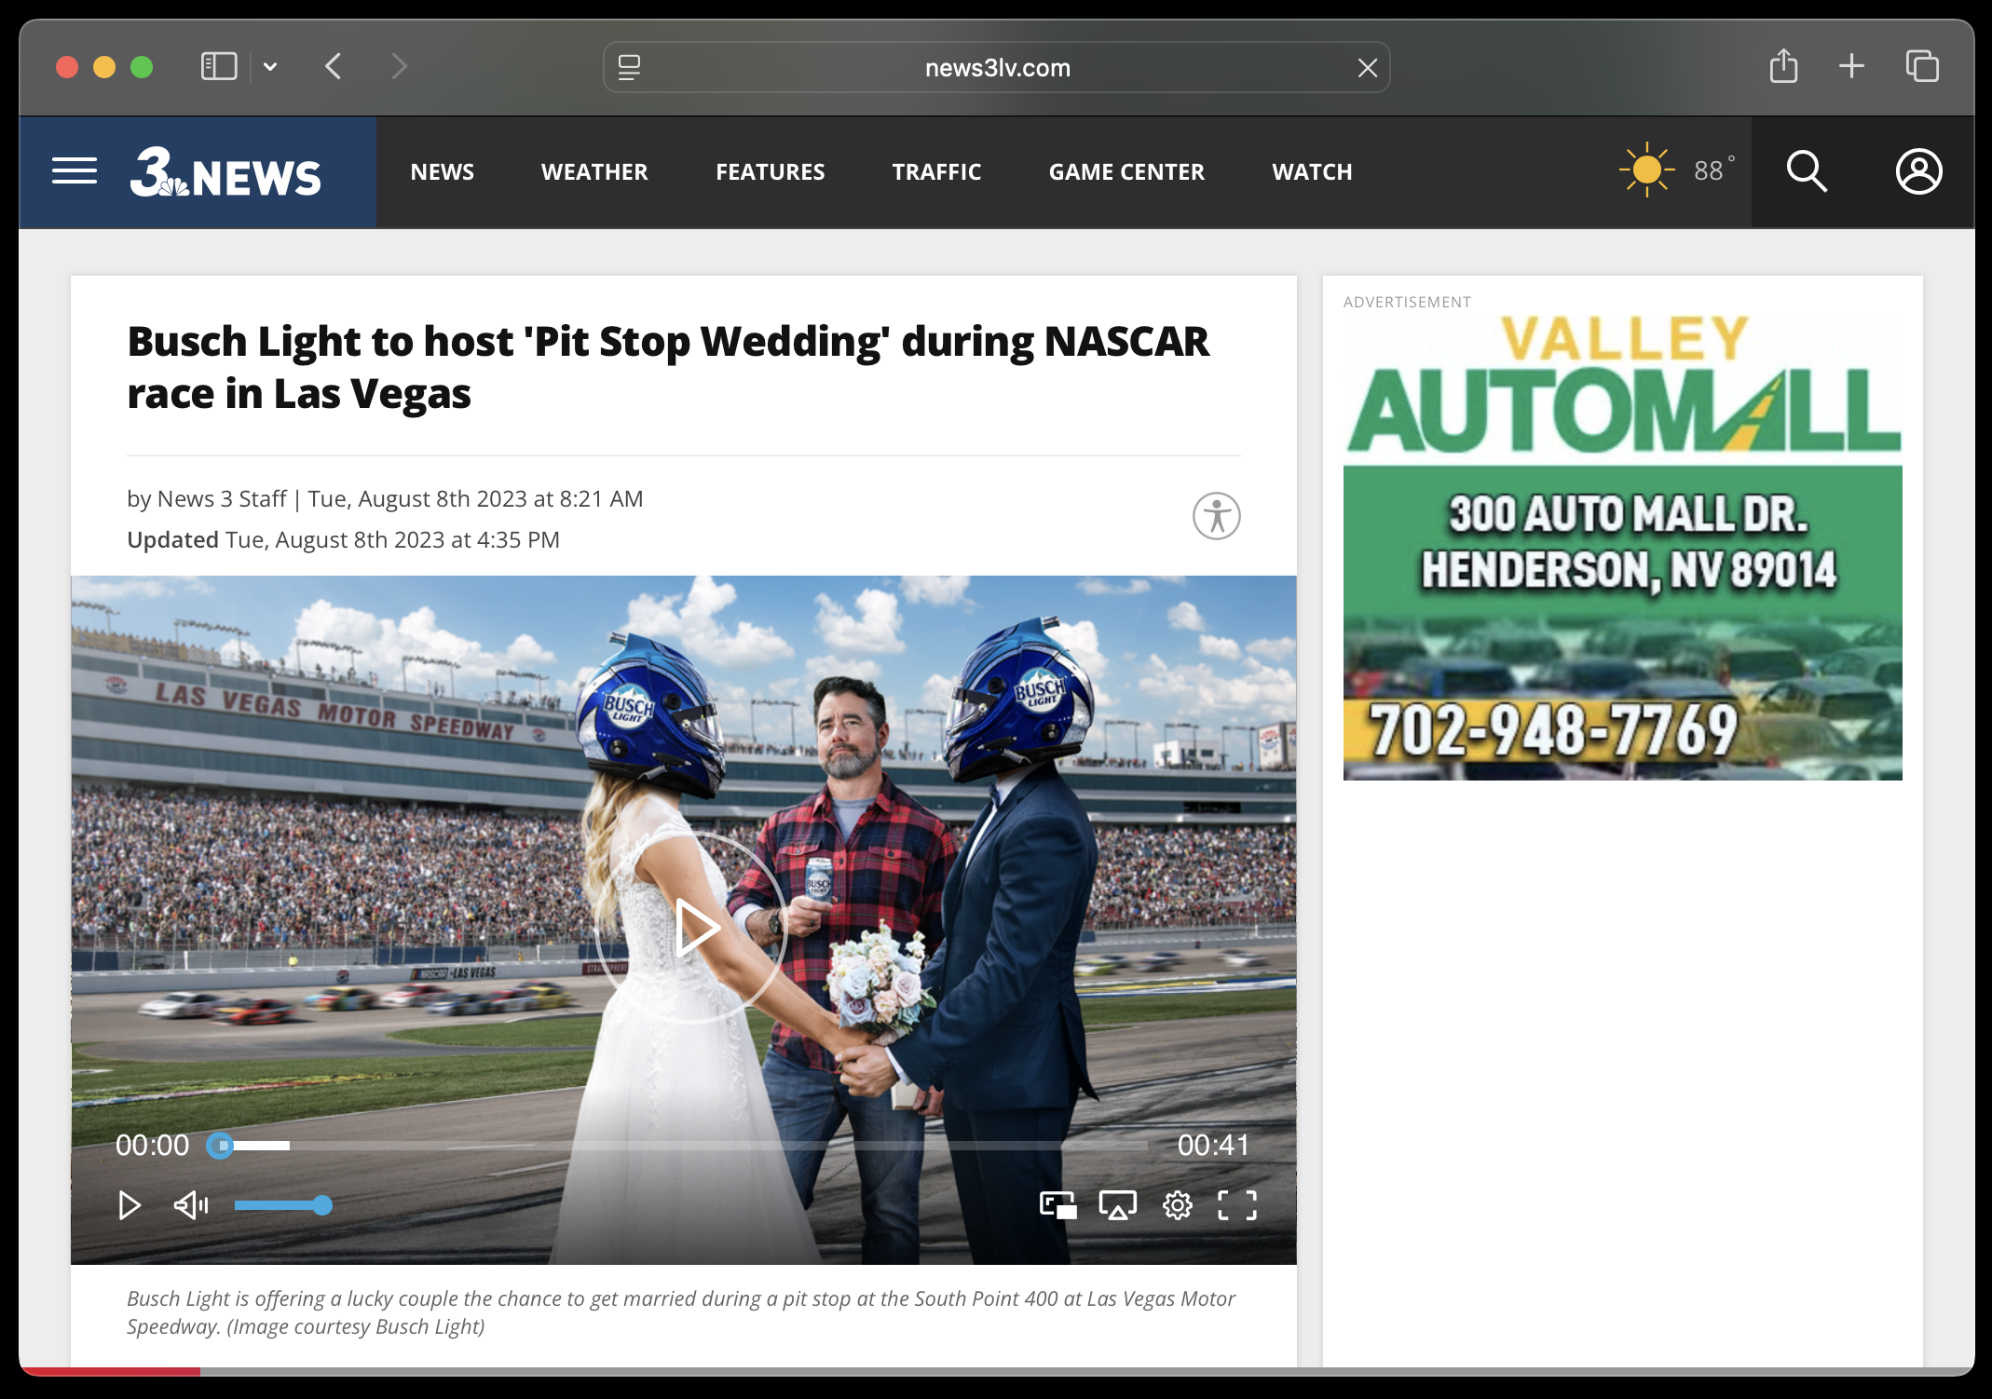The image size is (1992, 1399).
Task: Mute the video with speaker icon
Action: [191, 1205]
